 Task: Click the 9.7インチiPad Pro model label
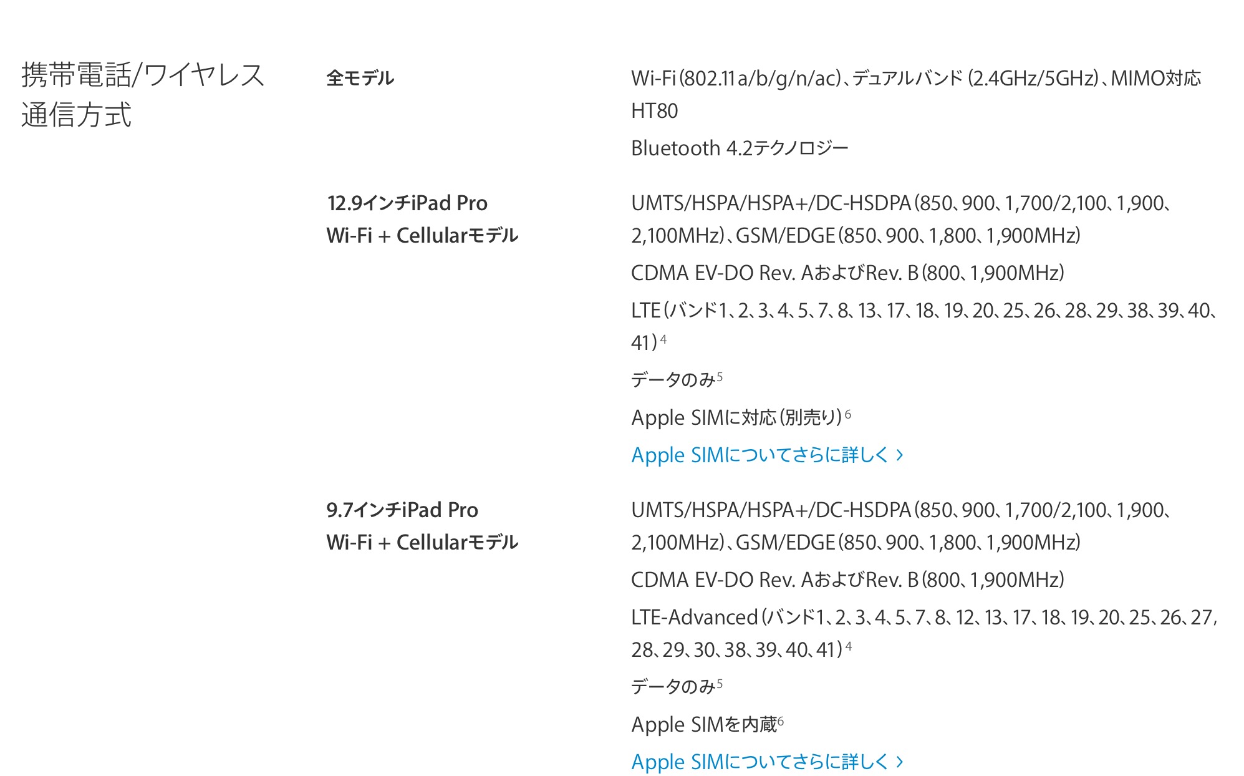[402, 510]
